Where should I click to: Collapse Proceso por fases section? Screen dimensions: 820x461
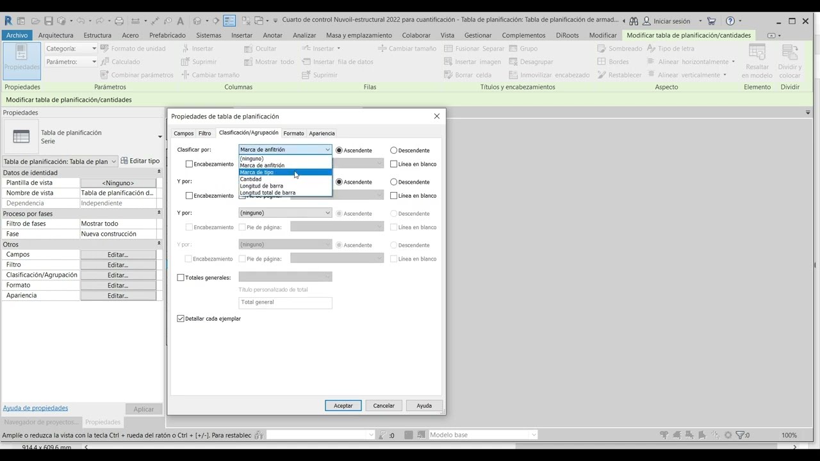point(159,213)
